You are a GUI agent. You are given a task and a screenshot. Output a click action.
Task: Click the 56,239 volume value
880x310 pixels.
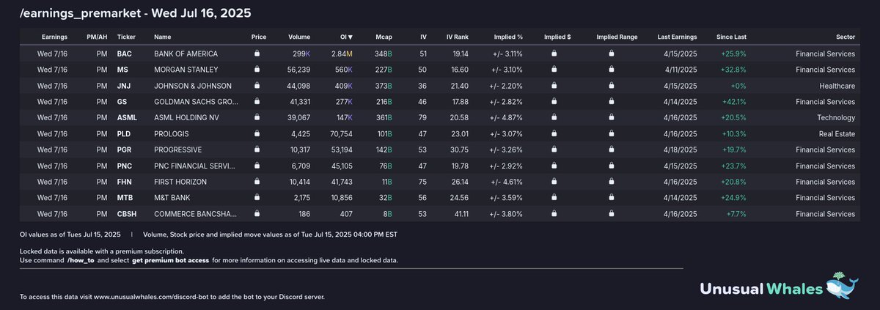297,70
